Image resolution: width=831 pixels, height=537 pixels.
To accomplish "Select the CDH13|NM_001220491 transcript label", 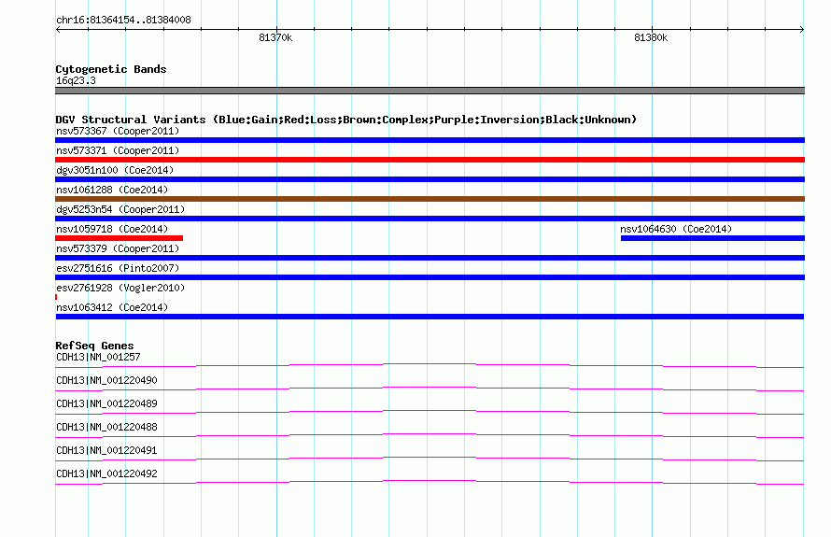I will click(106, 450).
